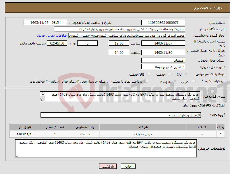This screenshot has height=174, width=230.
Task: Click the price validity time 14:00
Action: [x=119, y=52]
